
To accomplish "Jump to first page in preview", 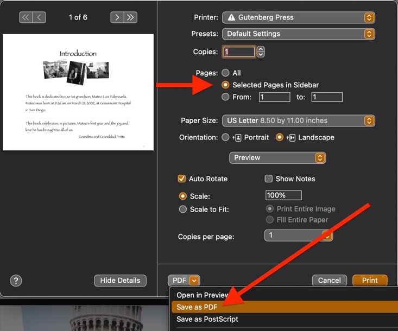I will point(26,17).
